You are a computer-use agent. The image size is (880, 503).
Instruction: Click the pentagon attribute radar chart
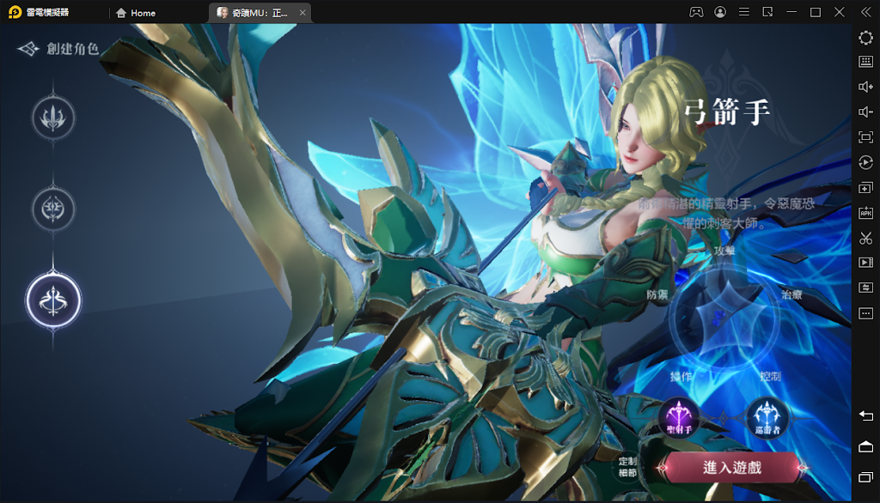click(724, 318)
